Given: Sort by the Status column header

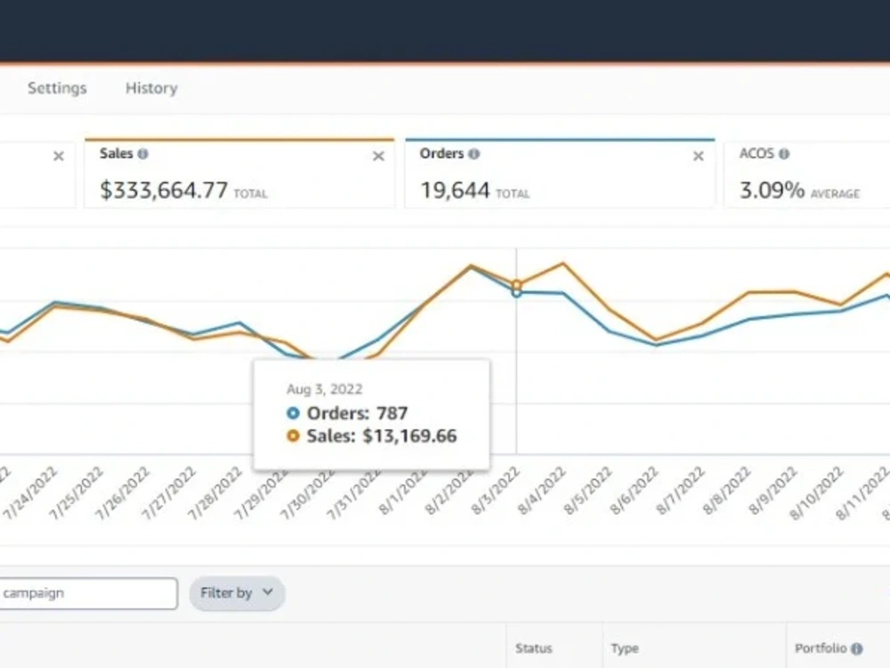Looking at the screenshot, I should click(x=533, y=648).
